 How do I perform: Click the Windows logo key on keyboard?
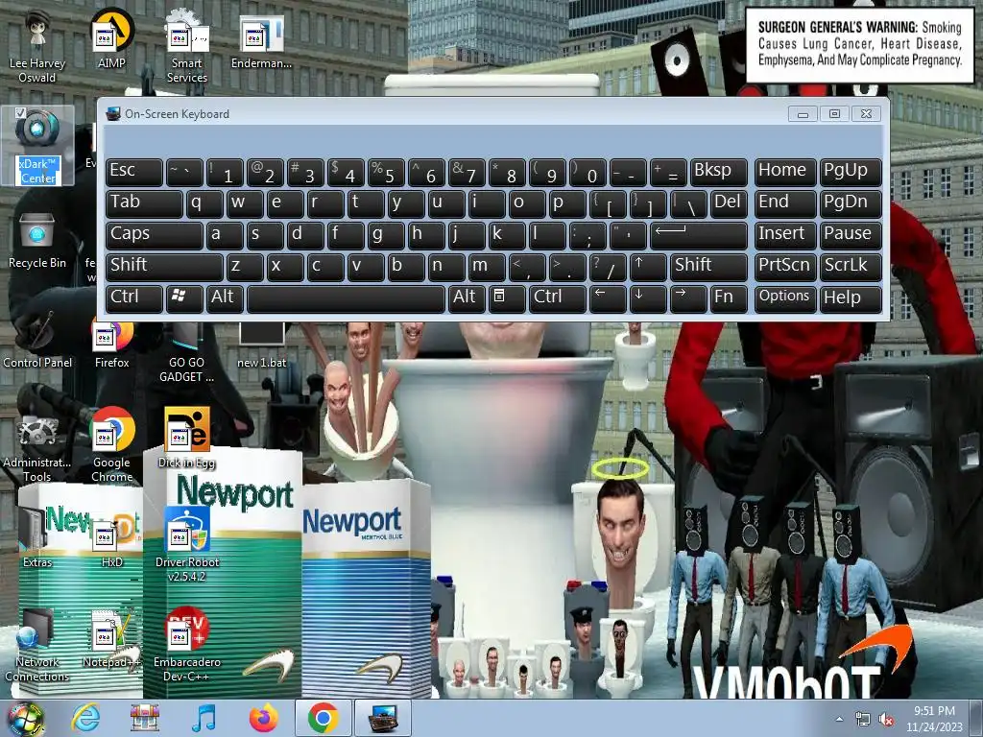pyautogui.click(x=184, y=298)
